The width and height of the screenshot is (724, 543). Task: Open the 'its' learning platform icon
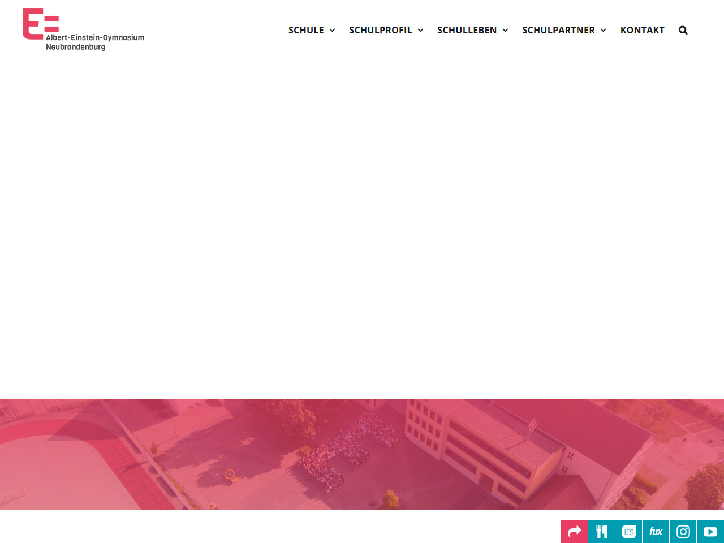pyautogui.click(x=628, y=532)
